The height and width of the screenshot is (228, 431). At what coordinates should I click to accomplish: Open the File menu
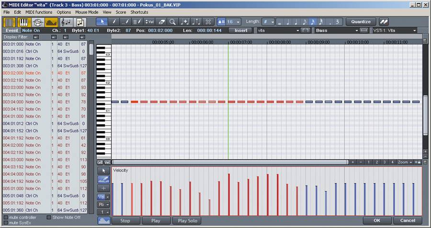7,12
